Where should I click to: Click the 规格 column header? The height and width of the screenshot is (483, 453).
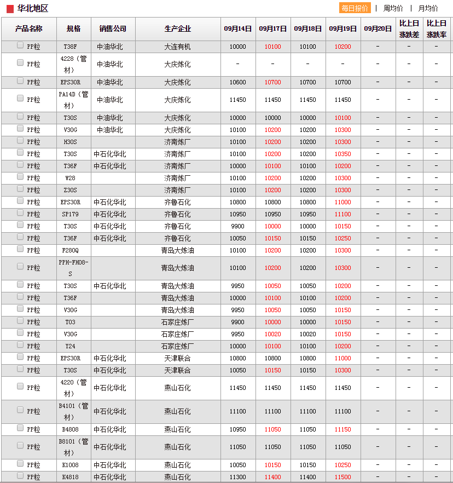coord(74,28)
